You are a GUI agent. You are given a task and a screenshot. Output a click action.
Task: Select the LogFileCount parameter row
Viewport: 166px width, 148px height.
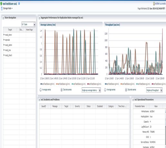pyautogui.click(x=149, y=127)
